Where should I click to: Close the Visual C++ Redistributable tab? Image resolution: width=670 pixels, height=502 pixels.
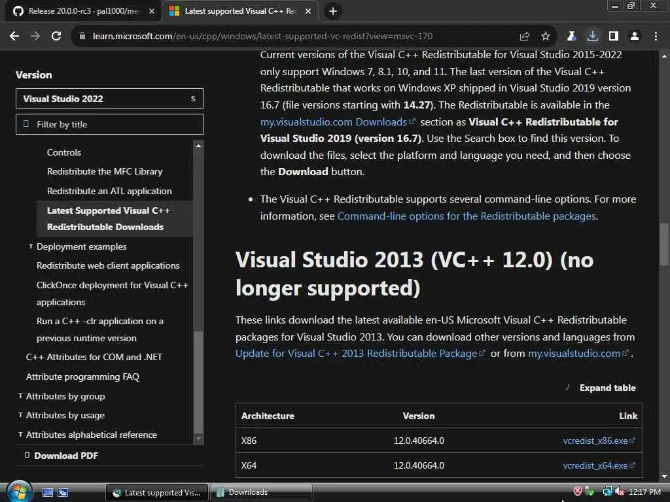[x=308, y=11]
